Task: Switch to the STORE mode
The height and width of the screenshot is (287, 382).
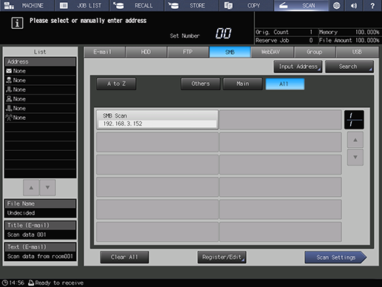Action: (191, 5)
